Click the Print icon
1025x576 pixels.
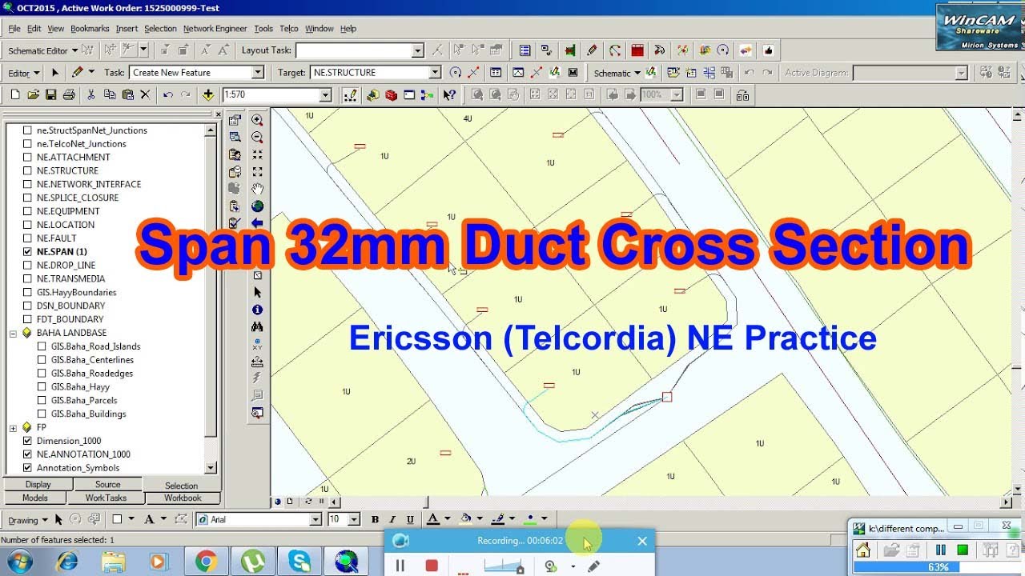click(x=69, y=94)
